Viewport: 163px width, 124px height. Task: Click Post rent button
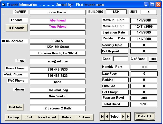click(84, 117)
